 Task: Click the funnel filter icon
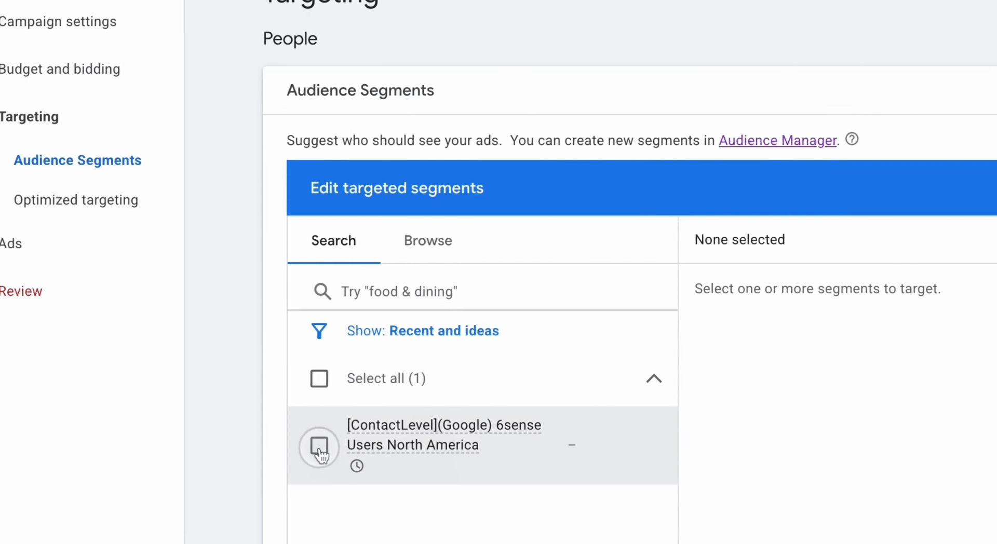click(x=319, y=331)
